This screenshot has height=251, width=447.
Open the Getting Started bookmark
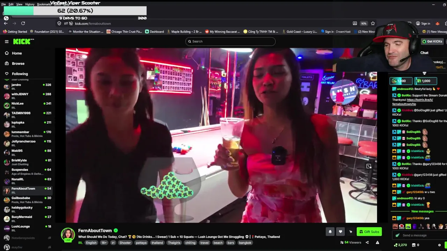click(15, 32)
